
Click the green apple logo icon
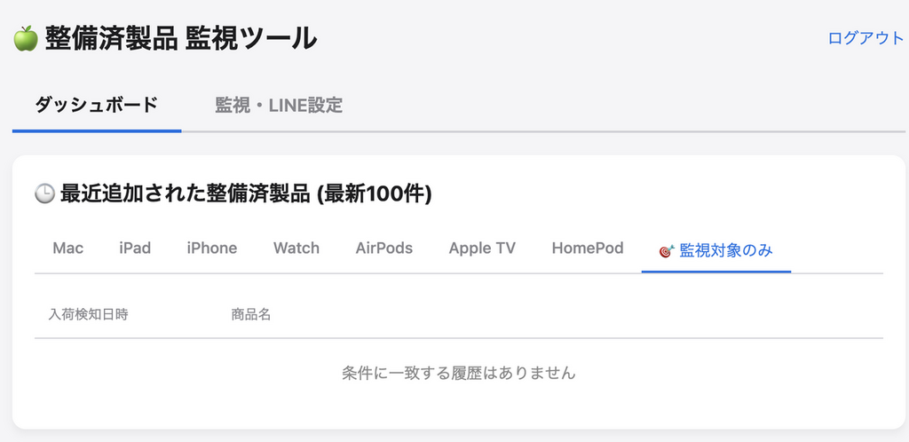(x=25, y=38)
